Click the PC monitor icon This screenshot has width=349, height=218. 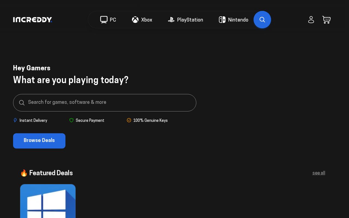click(104, 20)
